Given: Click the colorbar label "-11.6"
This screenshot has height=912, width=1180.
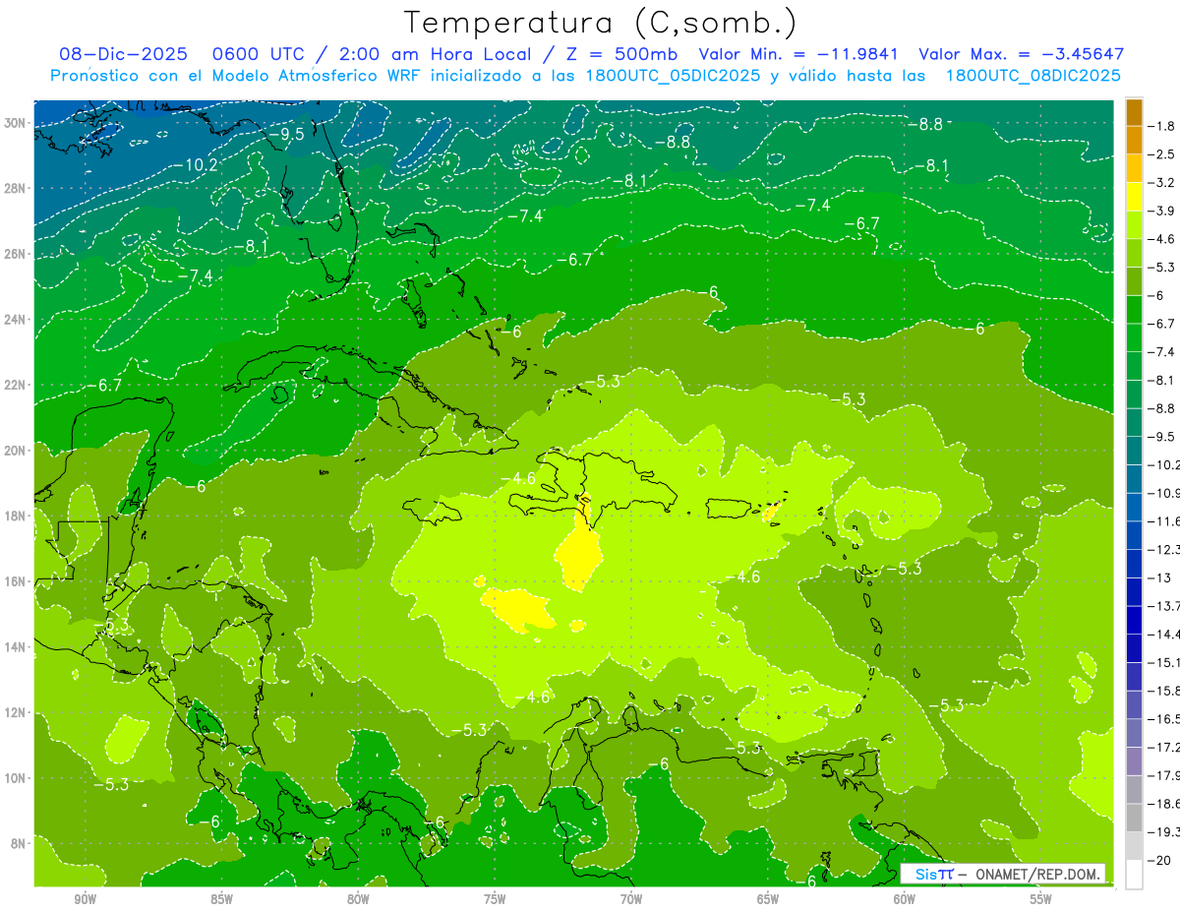Looking at the screenshot, I should [1164, 520].
